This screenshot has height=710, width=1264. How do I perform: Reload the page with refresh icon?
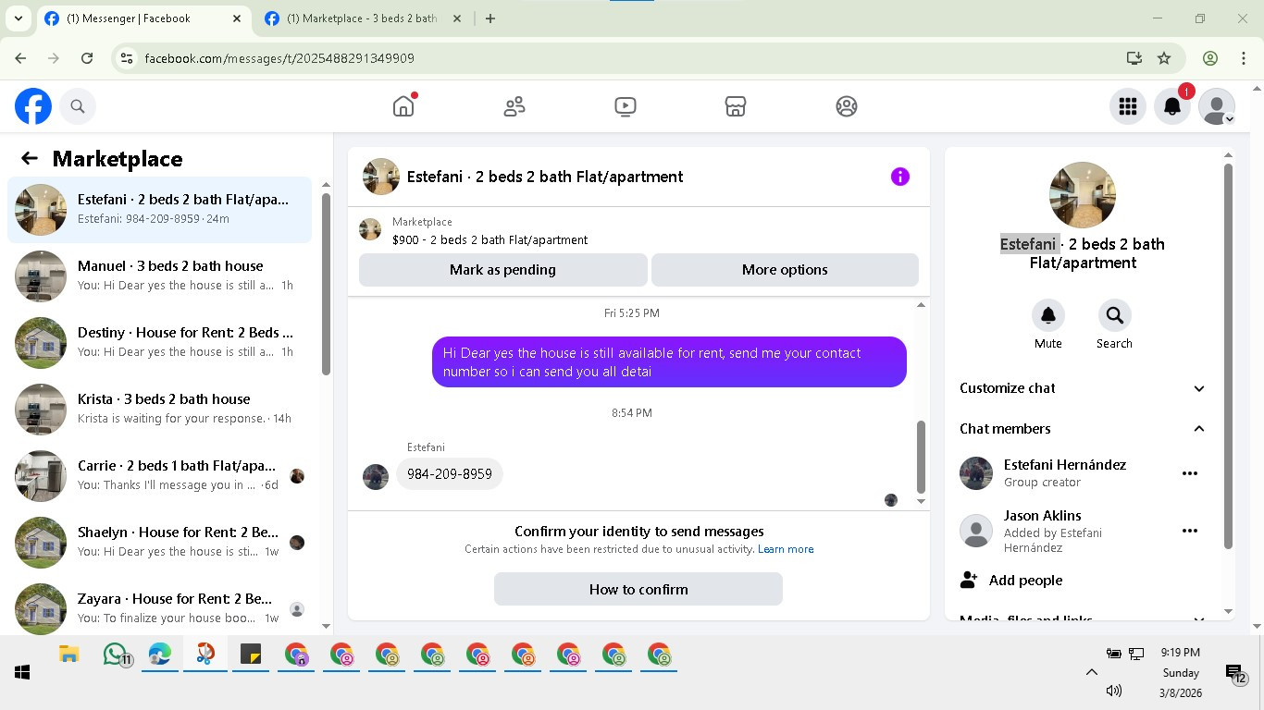(x=87, y=58)
